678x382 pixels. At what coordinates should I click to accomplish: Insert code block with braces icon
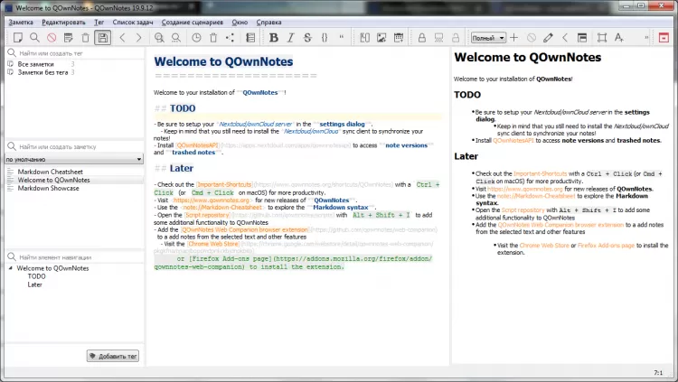click(x=324, y=38)
